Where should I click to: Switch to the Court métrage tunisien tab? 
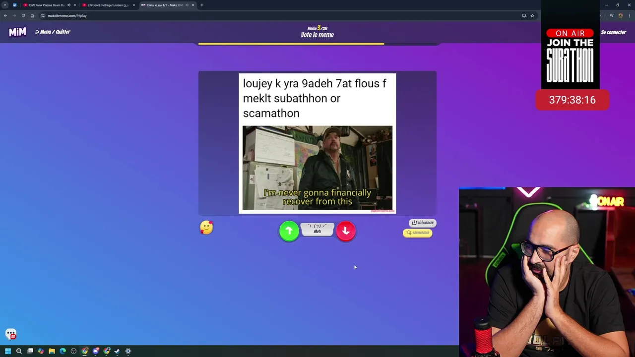[x=108, y=5]
